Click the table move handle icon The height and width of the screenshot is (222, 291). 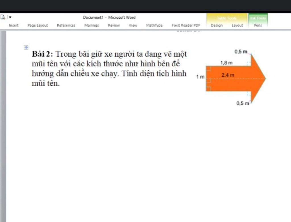click(26, 47)
